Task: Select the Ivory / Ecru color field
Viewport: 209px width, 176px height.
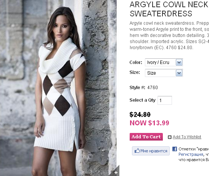Action: coord(164,62)
